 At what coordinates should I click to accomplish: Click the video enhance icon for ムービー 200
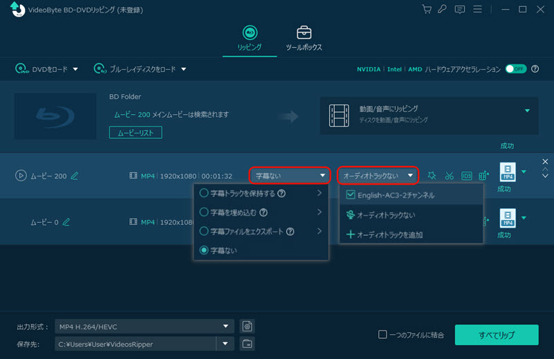click(x=483, y=175)
